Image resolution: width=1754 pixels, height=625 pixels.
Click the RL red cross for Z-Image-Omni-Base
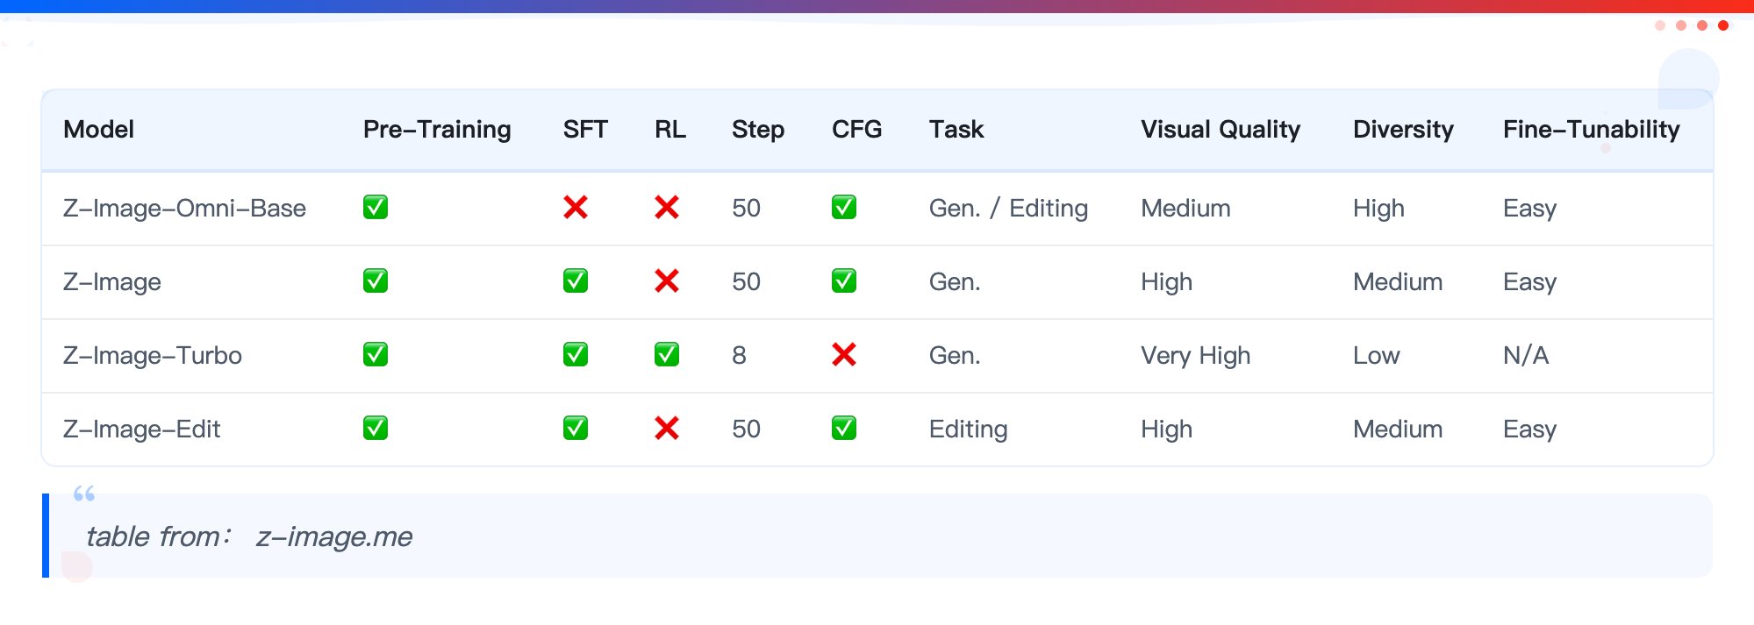667,208
